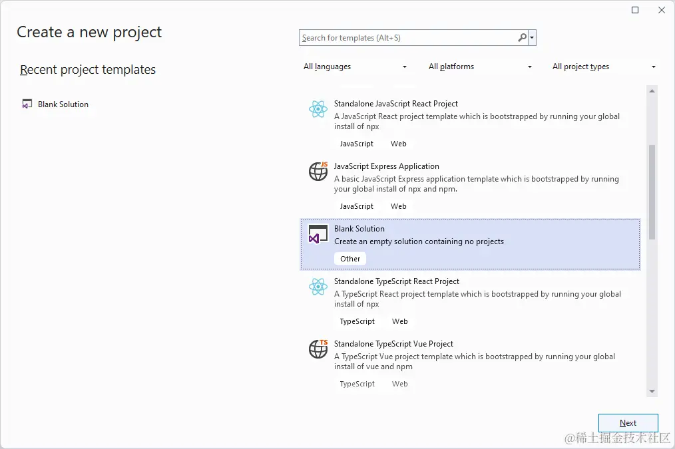675x449 pixels.
Task: Click the template list scrollbar thumb
Action: (x=652, y=192)
